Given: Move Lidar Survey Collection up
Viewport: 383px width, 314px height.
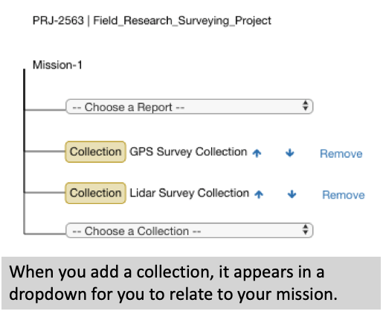Looking at the screenshot, I should click(x=259, y=194).
